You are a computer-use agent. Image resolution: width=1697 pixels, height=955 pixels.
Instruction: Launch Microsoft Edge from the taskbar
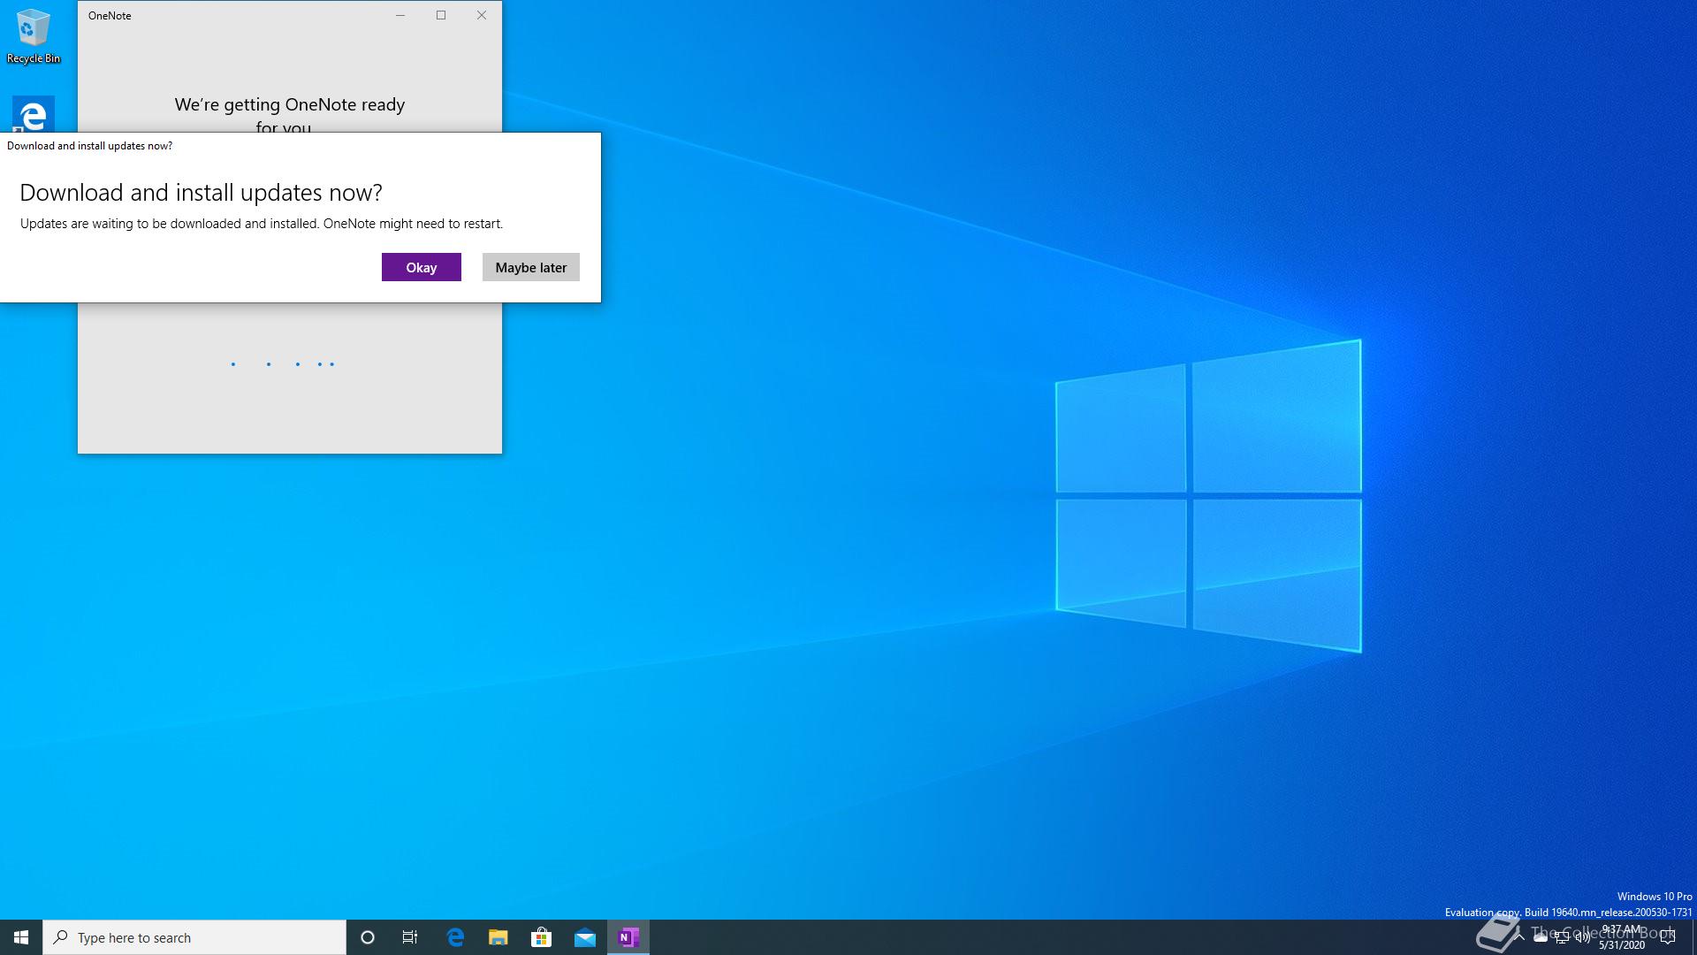tap(455, 937)
